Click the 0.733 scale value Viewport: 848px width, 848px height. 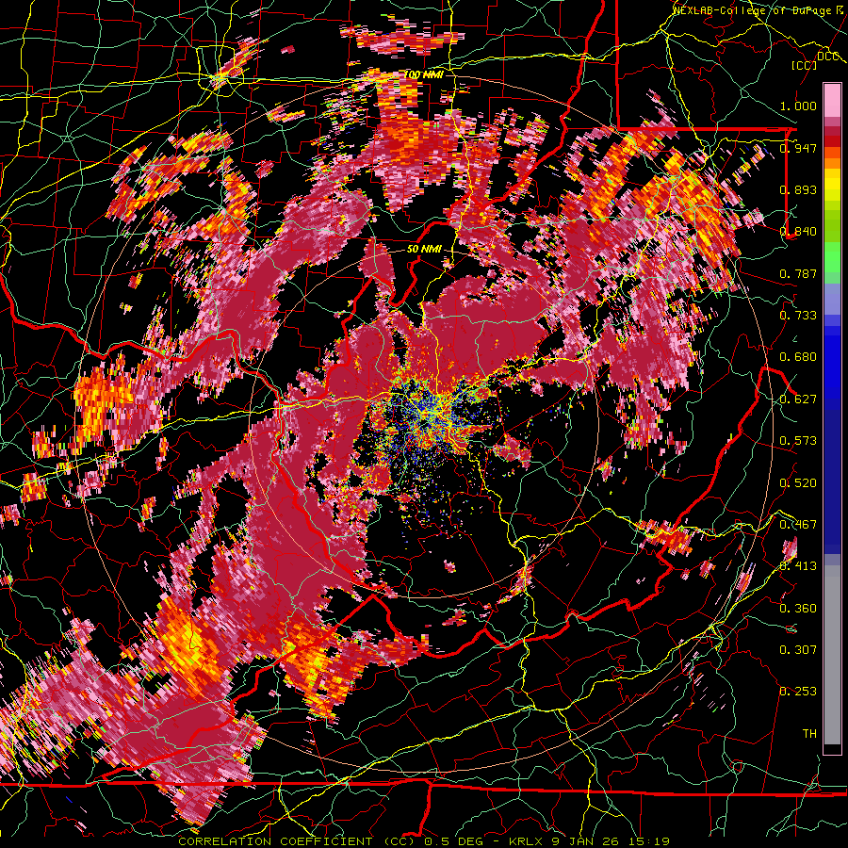[798, 316]
